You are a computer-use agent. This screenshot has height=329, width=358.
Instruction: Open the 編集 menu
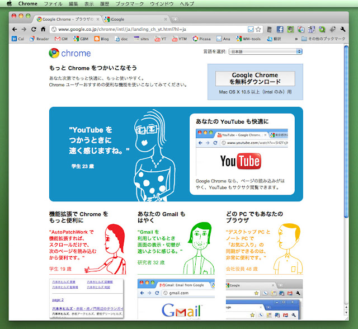tap(73, 4)
